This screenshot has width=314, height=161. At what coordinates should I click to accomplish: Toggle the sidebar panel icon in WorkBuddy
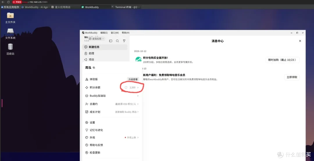click(x=110, y=41)
